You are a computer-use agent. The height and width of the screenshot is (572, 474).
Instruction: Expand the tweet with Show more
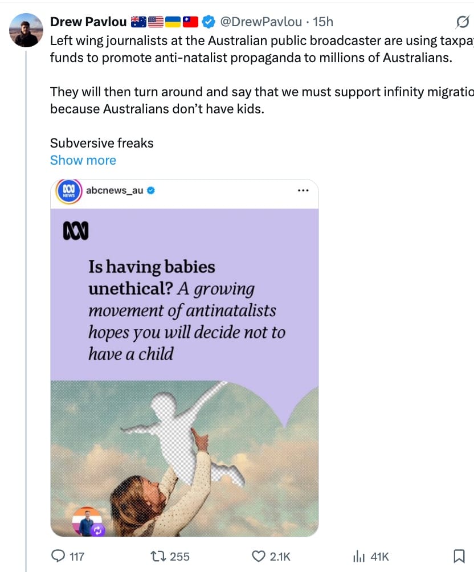83,160
